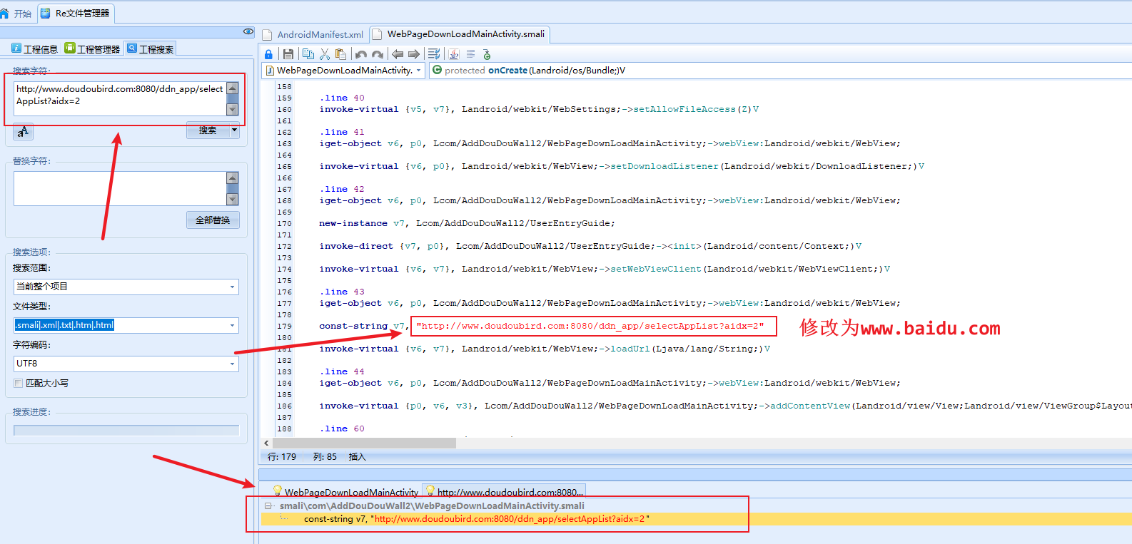This screenshot has width=1132, height=544.
Task: Enable 匹配大小写 match case checkbox
Action: [19, 384]
